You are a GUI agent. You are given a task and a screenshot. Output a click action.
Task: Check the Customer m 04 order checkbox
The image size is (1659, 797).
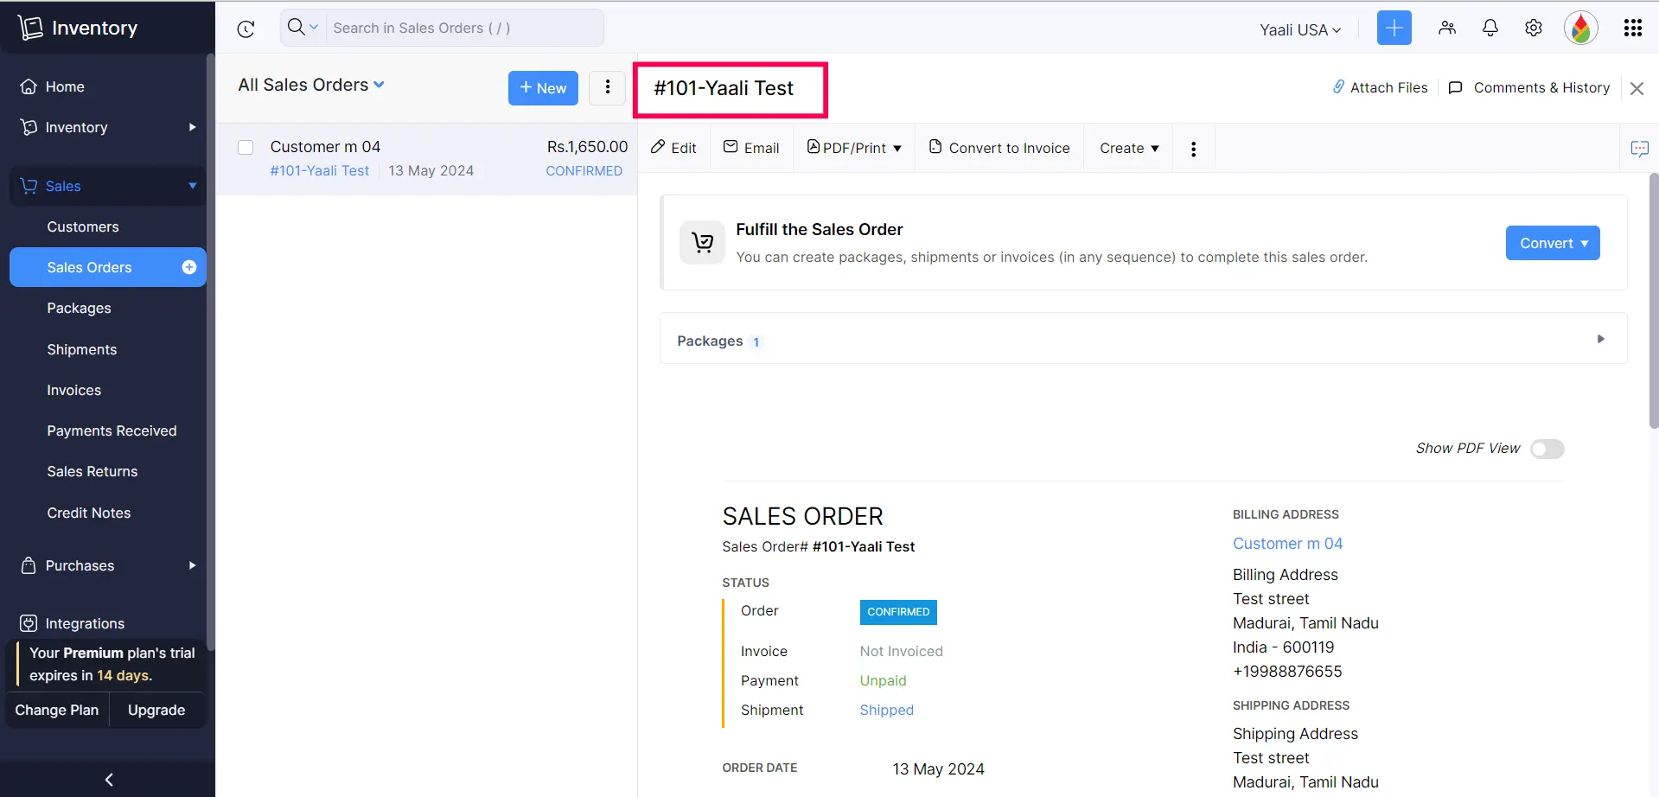246,147
